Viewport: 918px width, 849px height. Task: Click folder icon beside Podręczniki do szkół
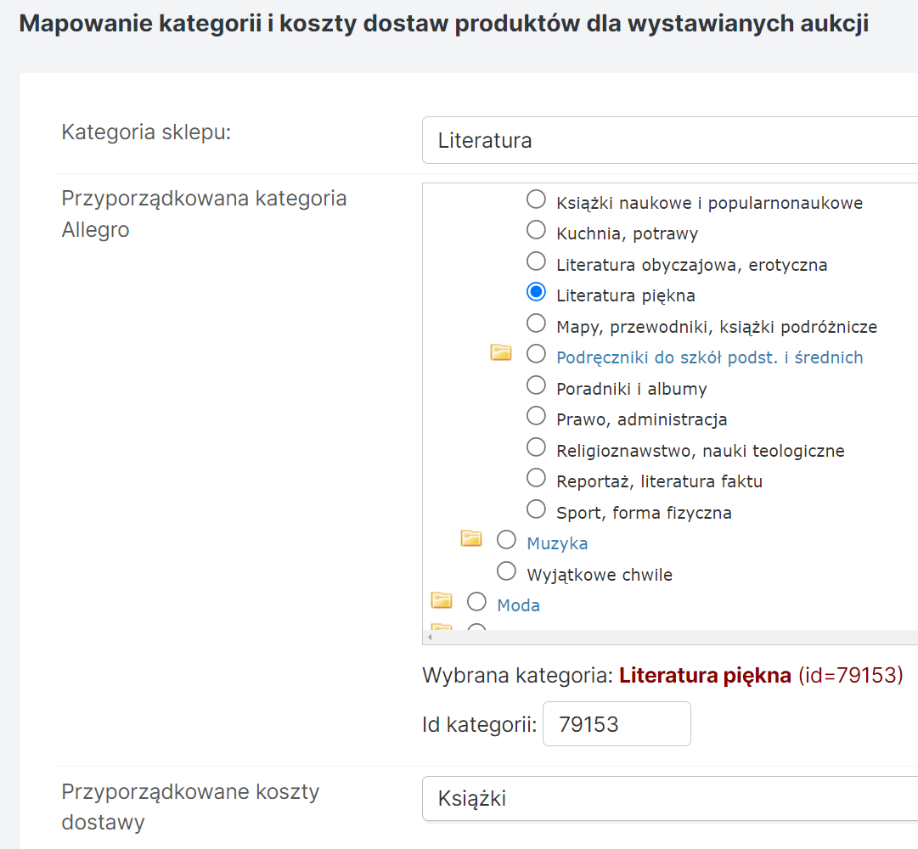pyautogui.click(x=501, y=352)
